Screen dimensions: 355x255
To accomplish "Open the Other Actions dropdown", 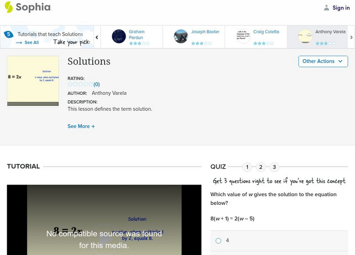I will 323,62.
